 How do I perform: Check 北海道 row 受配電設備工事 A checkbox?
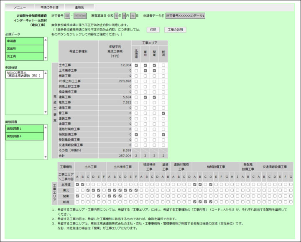243,184
